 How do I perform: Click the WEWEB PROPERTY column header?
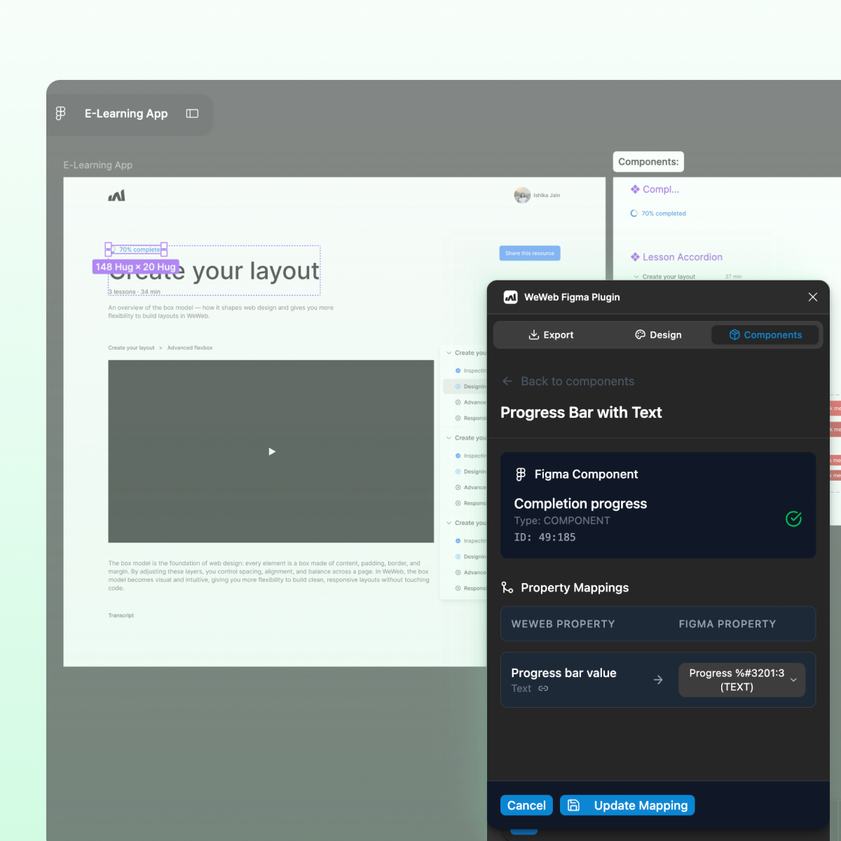click(x=563, y=624)
